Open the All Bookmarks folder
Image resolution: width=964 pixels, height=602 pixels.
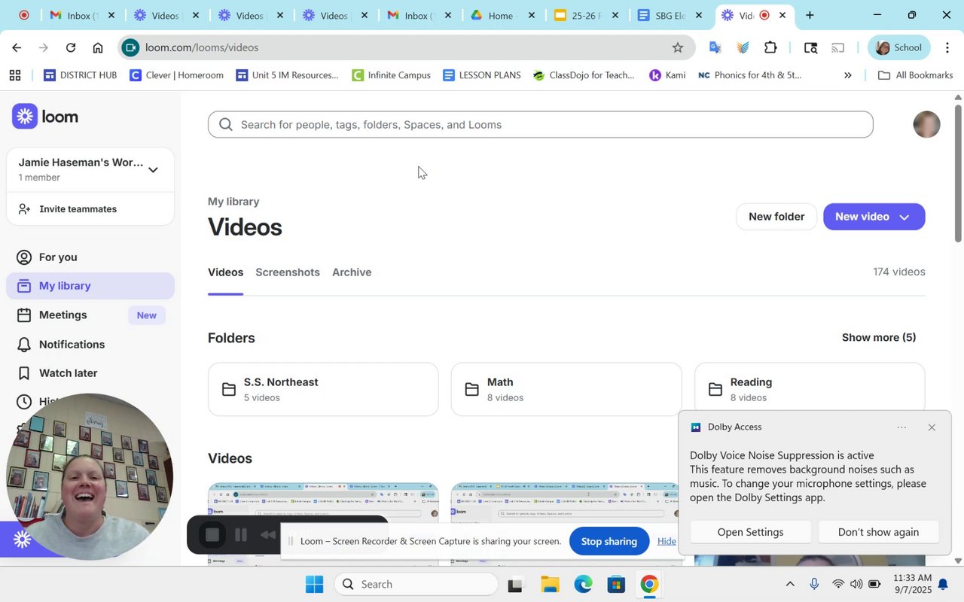point(915,75)
